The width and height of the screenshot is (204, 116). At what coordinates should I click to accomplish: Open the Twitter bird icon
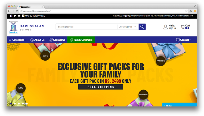pos(15,16)
